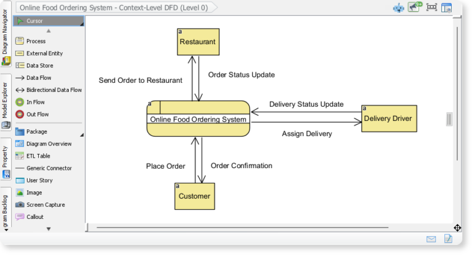Select the Screen Capture tool
The image size is (472, 257).
pos(45,205)
